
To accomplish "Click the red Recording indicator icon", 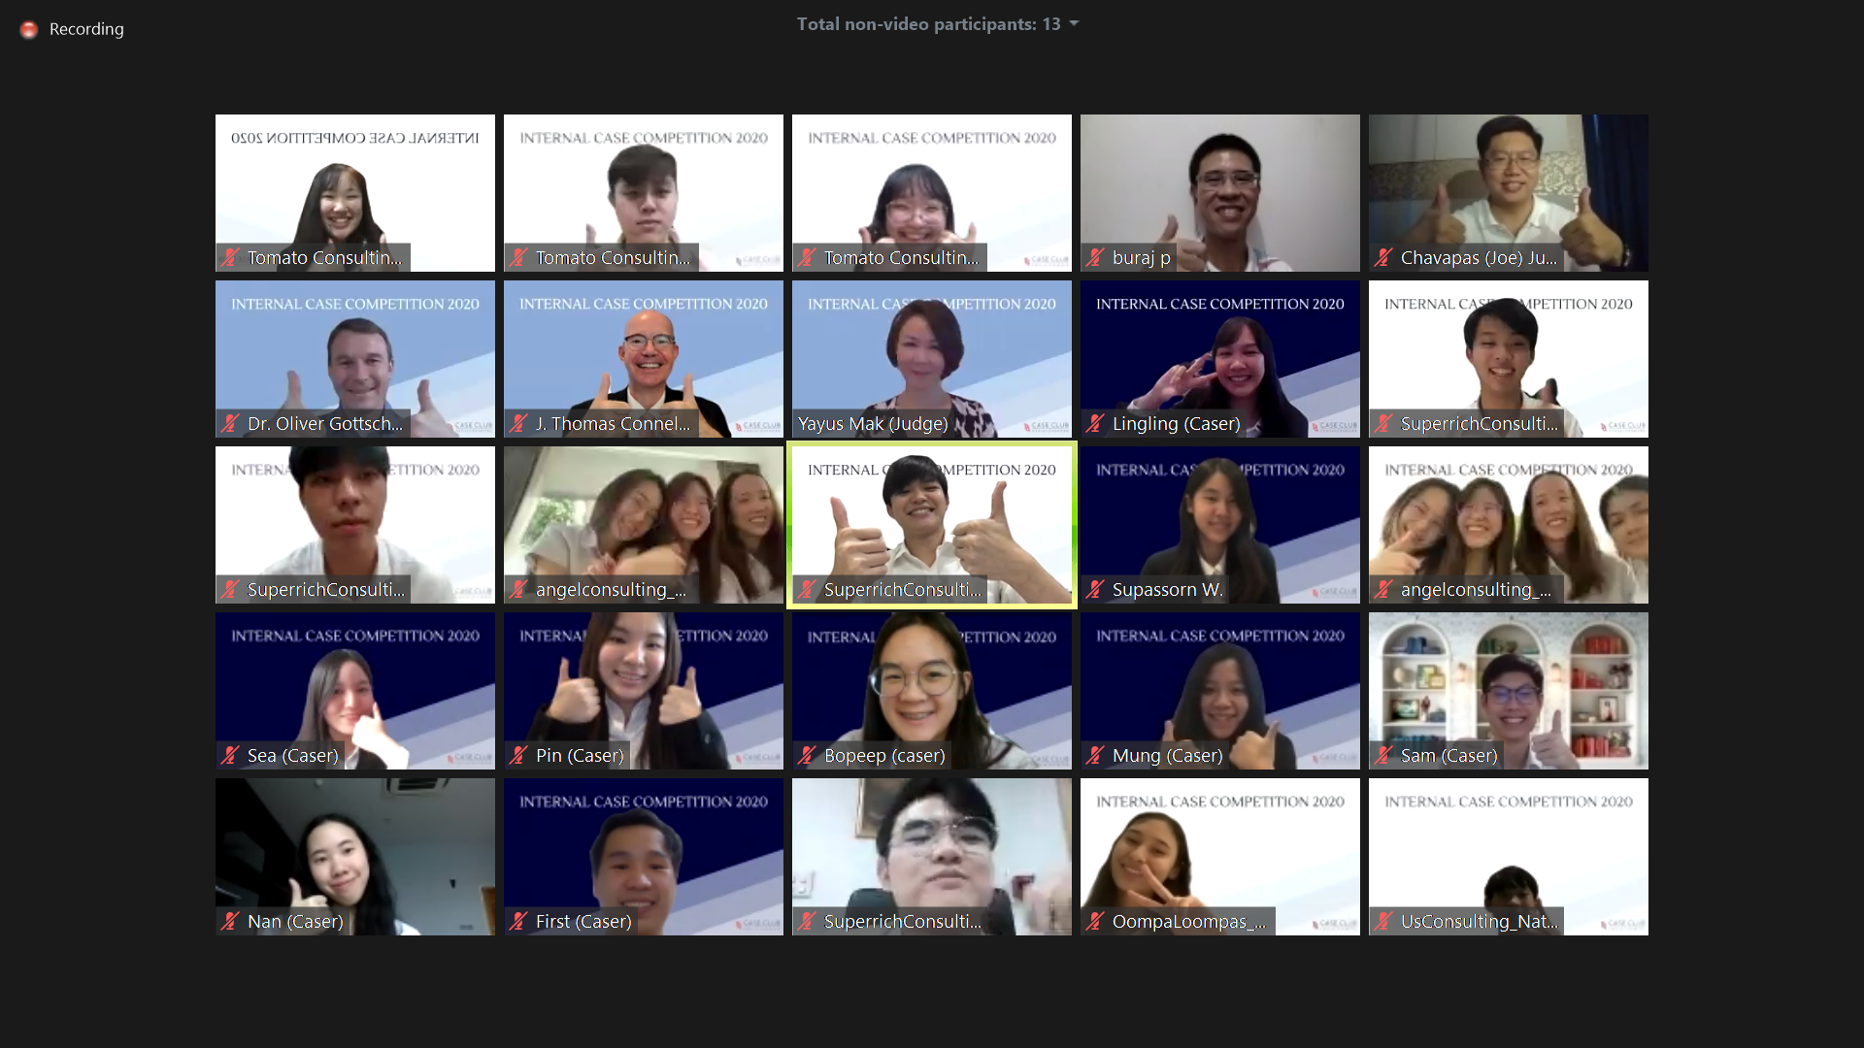I will coord(29,30).
